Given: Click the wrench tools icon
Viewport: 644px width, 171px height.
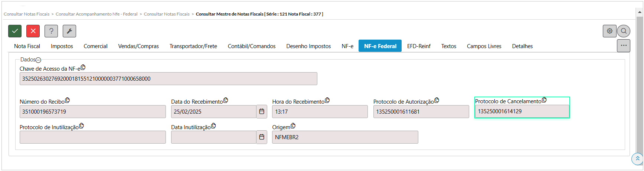Looking at the screenshot, I should [69, 31].
